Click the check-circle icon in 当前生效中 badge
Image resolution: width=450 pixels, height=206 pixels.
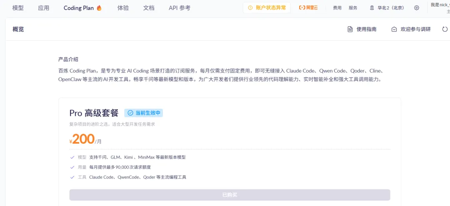[x=130, y=113]
